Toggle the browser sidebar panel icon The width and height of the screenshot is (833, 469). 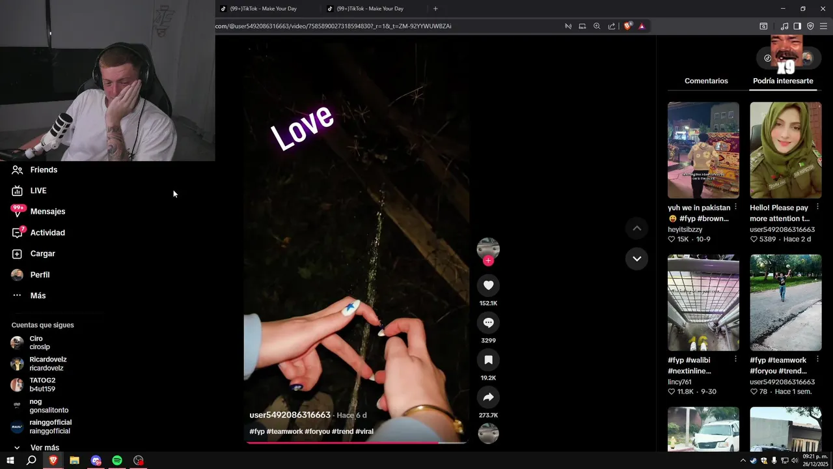(x=797, y=26)
